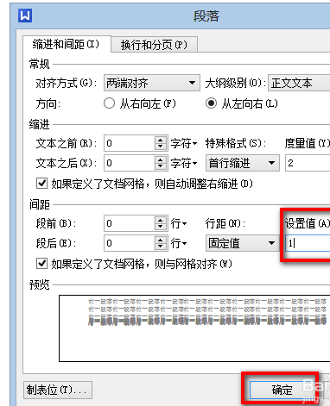Decrease the 文本之后 indent value

(x=161, y=166)
